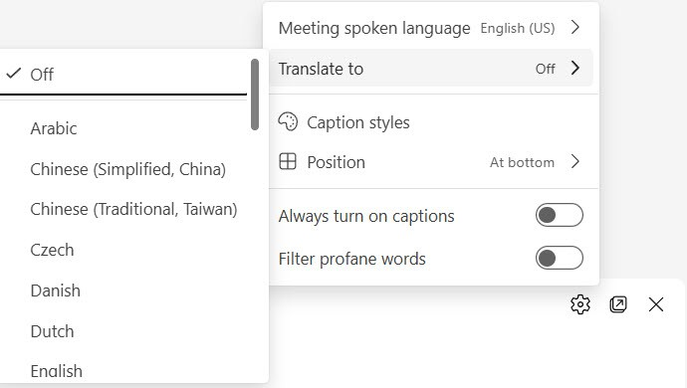Pop out captions into separate window
Viewport: 687px width, 388px height.
[617, 304]
